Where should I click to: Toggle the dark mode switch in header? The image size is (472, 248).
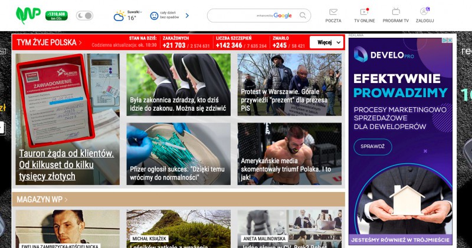click(x=84, y=15)
